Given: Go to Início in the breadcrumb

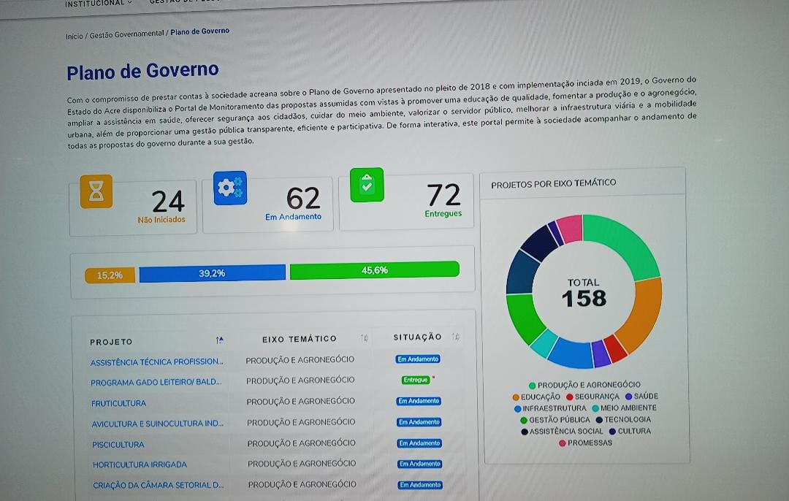Looking at the screenshot, I should (74, 36).
